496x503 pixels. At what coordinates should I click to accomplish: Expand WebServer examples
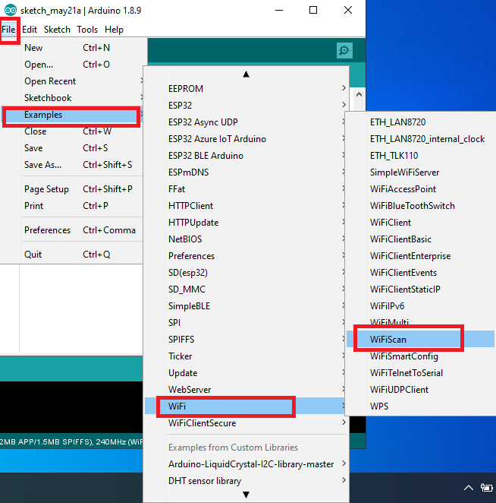245,390
